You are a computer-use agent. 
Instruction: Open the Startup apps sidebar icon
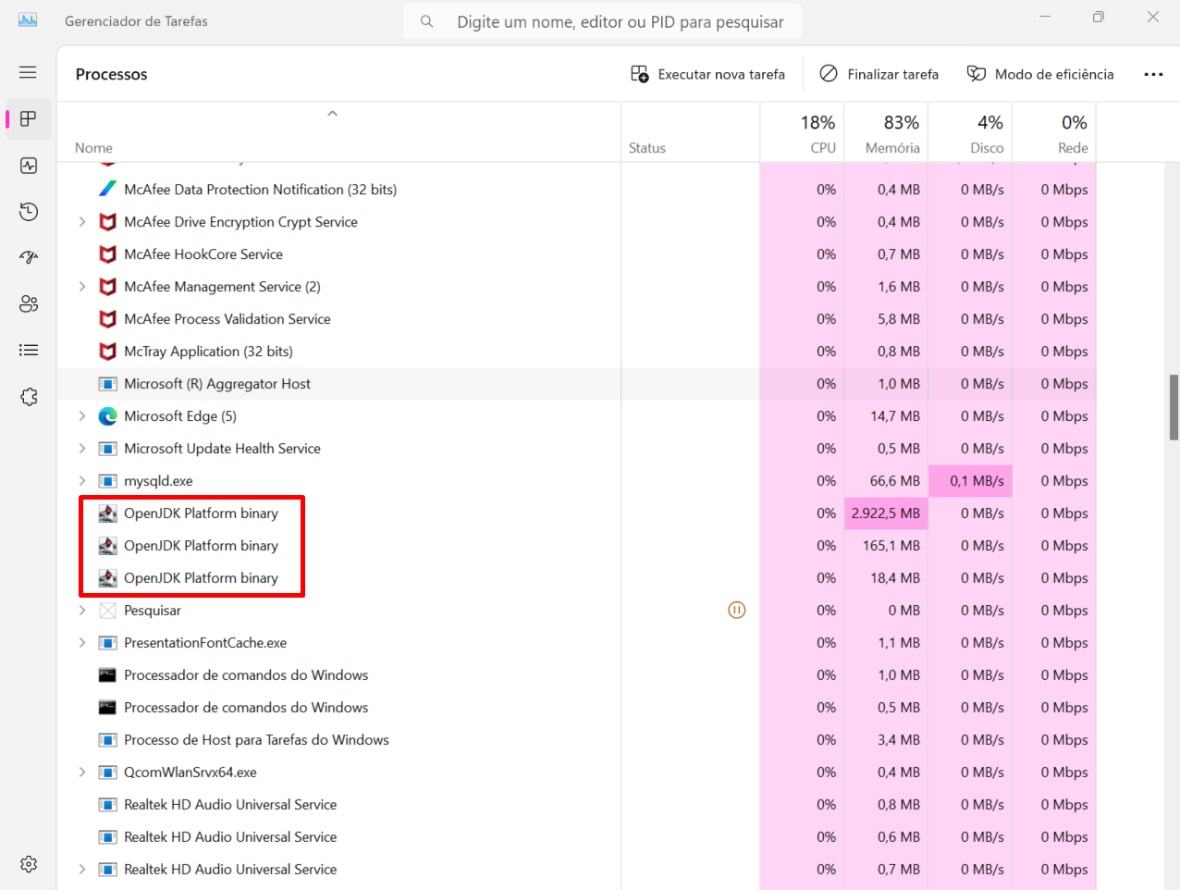coord(29,257)
